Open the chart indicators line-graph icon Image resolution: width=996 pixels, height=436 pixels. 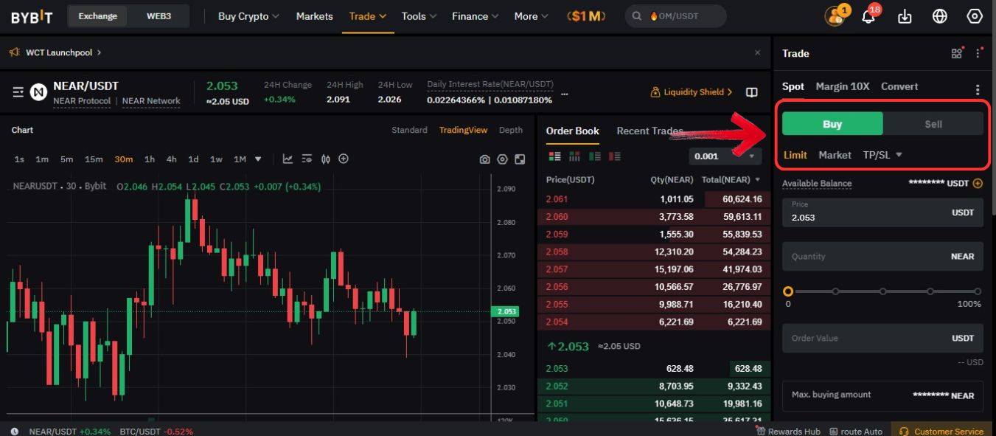coord(288,159)
